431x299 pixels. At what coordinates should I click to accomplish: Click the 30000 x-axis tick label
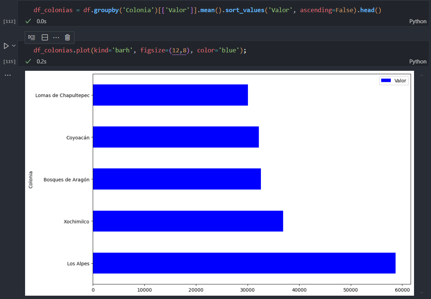248,290
